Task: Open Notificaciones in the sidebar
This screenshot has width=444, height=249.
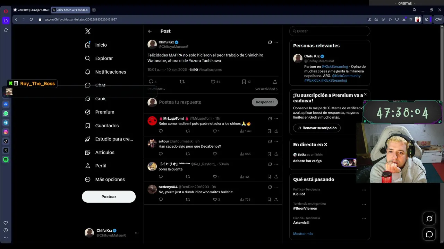Action: point(106,72)
